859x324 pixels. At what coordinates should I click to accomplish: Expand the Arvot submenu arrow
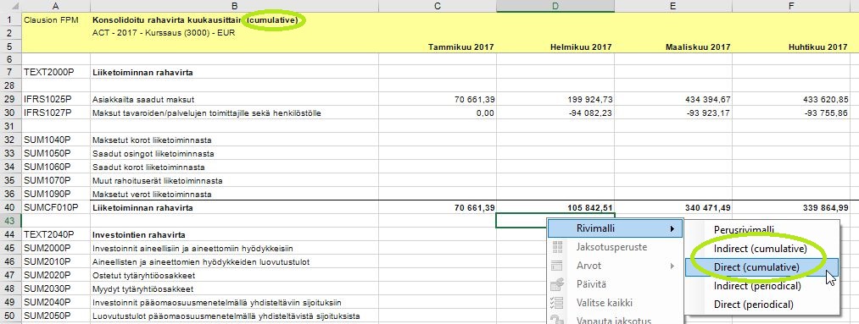click(672, 266)
